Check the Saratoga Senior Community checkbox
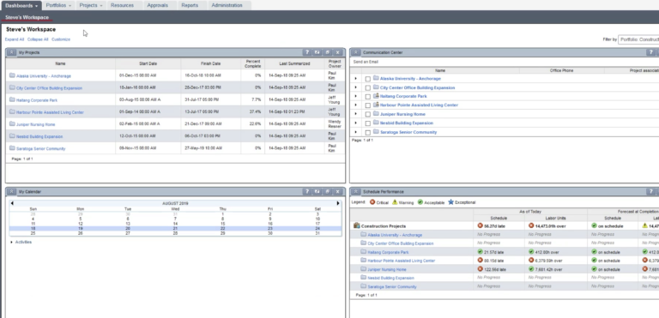The image size is (659, 318). point(368,132)
